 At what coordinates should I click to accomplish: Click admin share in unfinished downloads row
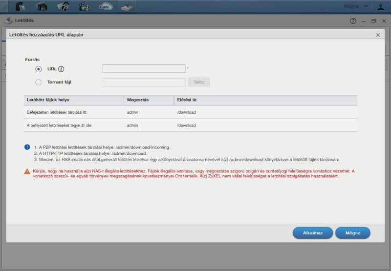point(132,112)
